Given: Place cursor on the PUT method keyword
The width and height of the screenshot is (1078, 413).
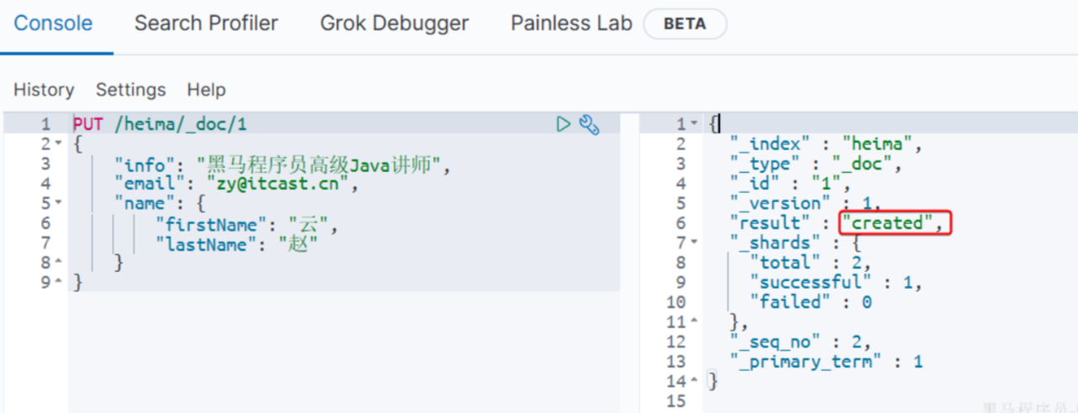Looking at the screenshot, I should pyautogui.click(x=88, y=125).
